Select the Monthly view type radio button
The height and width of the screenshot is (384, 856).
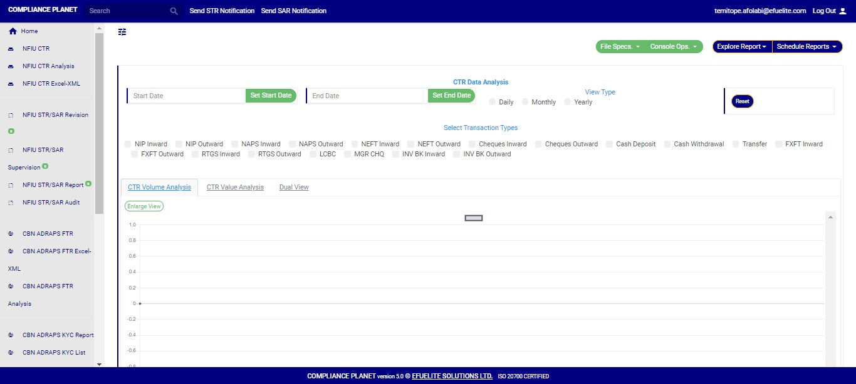pos(525,102)
